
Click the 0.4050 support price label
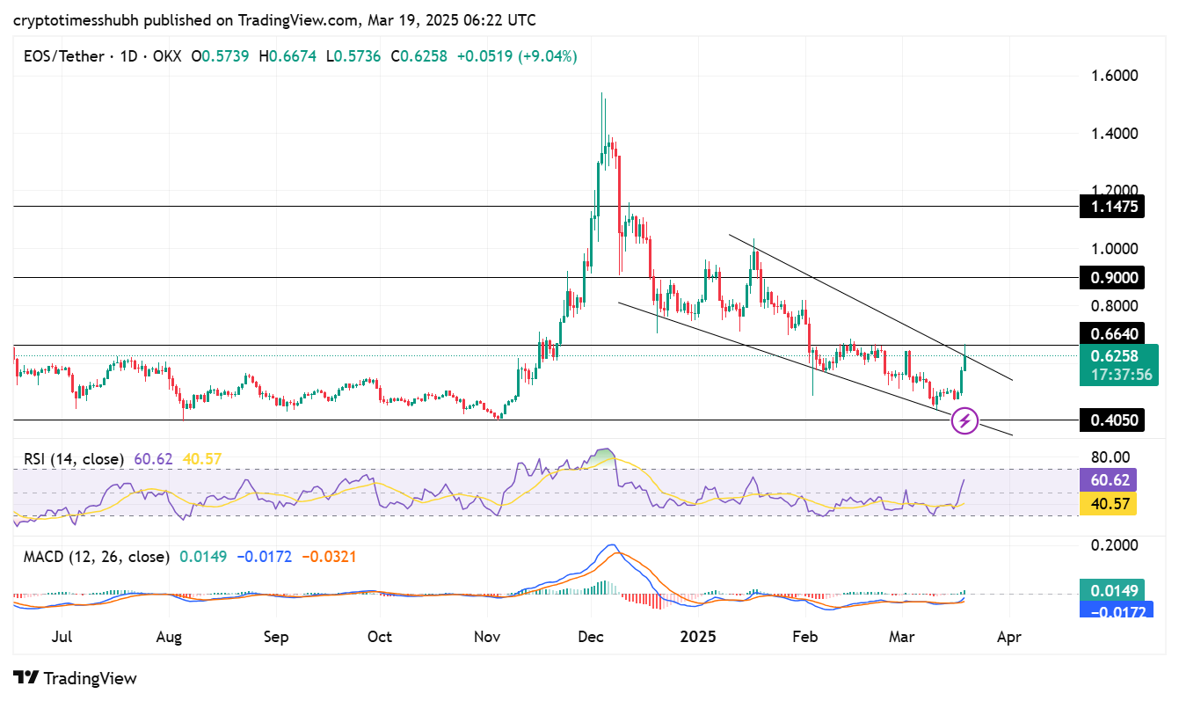coord(1111,420)
